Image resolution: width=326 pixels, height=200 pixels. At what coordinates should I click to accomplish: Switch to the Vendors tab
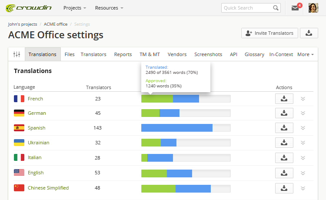point(177,54)
